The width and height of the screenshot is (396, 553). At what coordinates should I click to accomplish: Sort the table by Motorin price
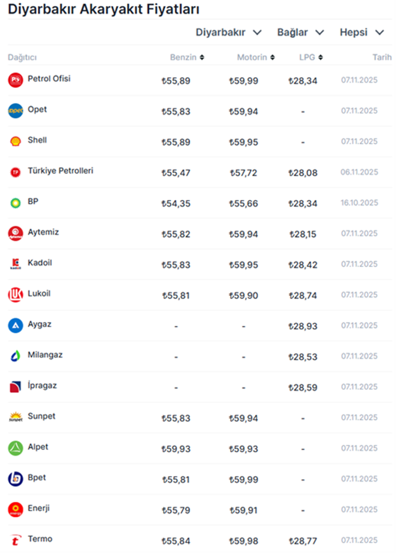pos(255,58)
